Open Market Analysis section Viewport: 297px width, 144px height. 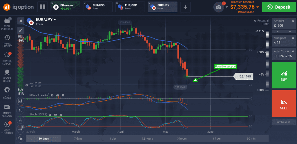[x=7, y=111]
